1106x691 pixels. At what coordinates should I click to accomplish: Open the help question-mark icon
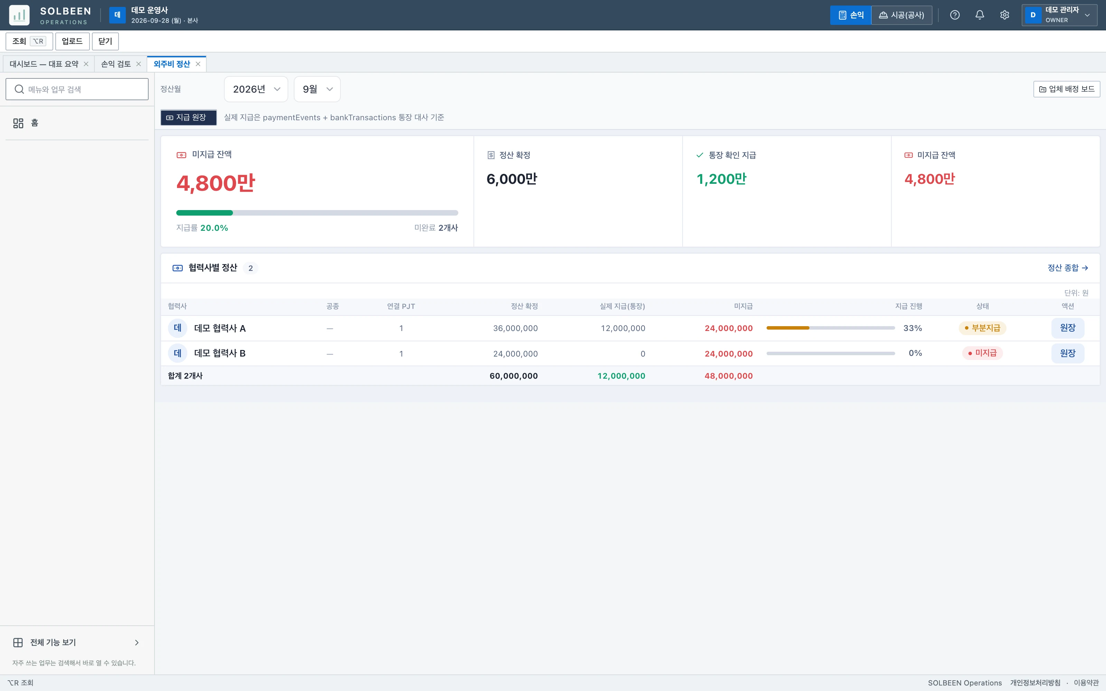pyautogui.click(x=955, y=15)
